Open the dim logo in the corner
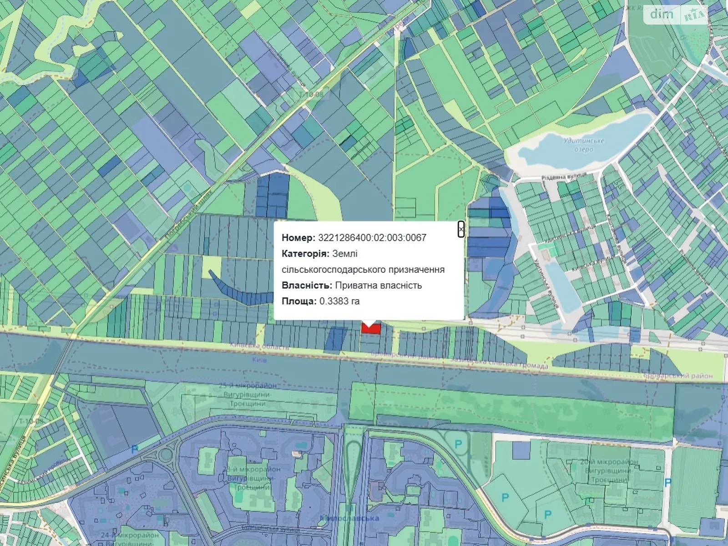 [662, 14]
